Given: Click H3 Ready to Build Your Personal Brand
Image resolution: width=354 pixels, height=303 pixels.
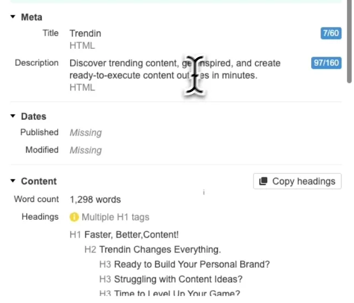Looking at the screenshot, I should pyautogui.click(x=184, y=265).
